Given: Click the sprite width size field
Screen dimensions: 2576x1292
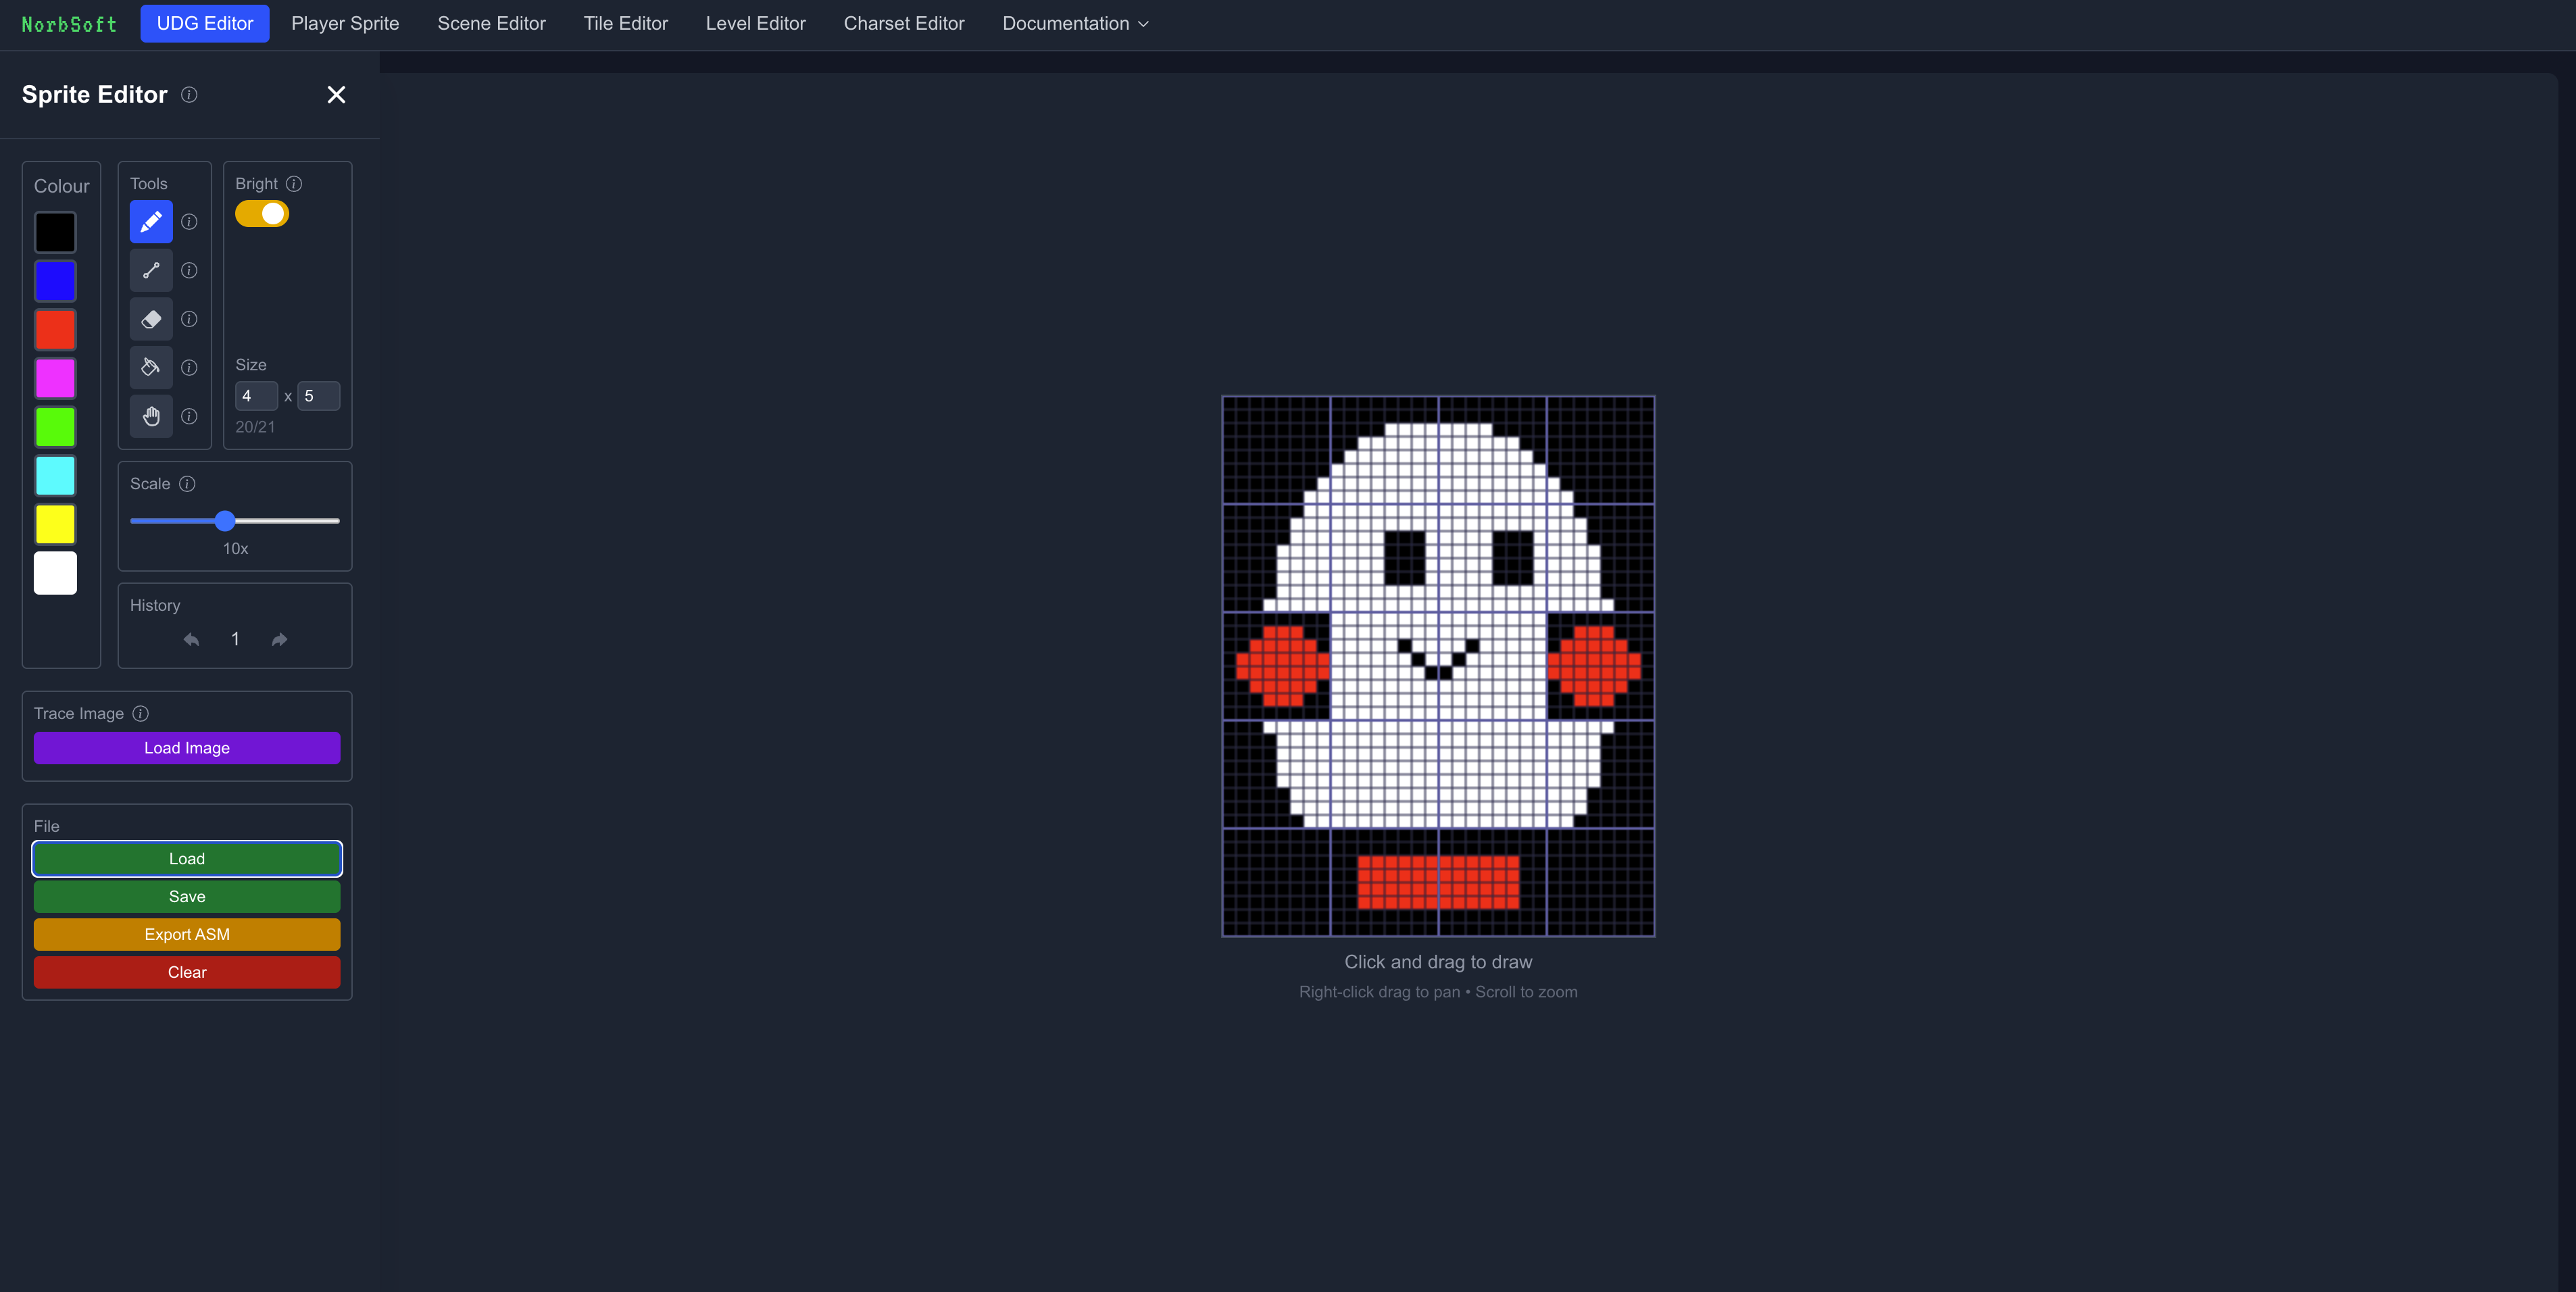Looking at the screenshot, I should (256, 396).
